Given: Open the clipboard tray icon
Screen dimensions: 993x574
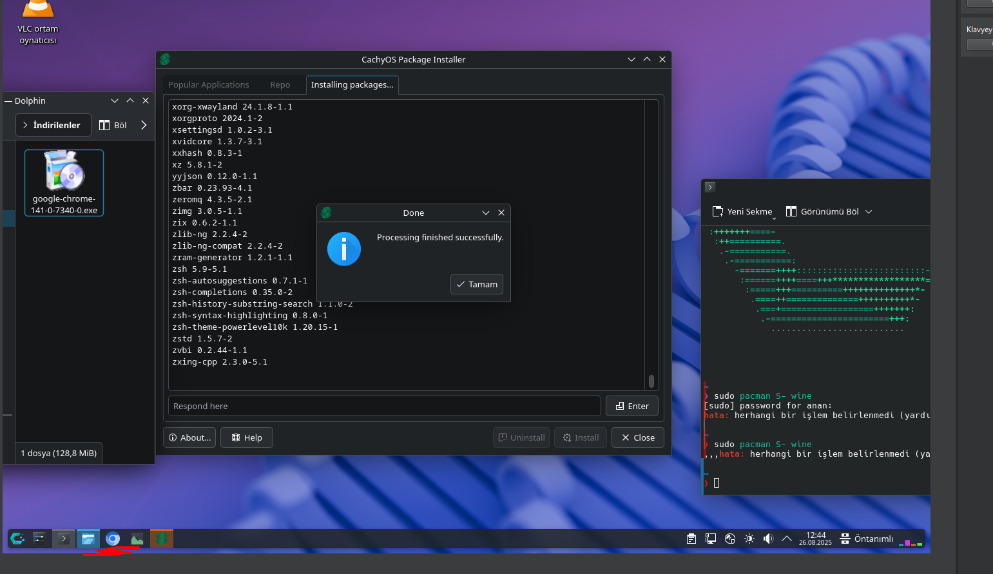Looking at the screenshot, I should [x=691, y=539].
